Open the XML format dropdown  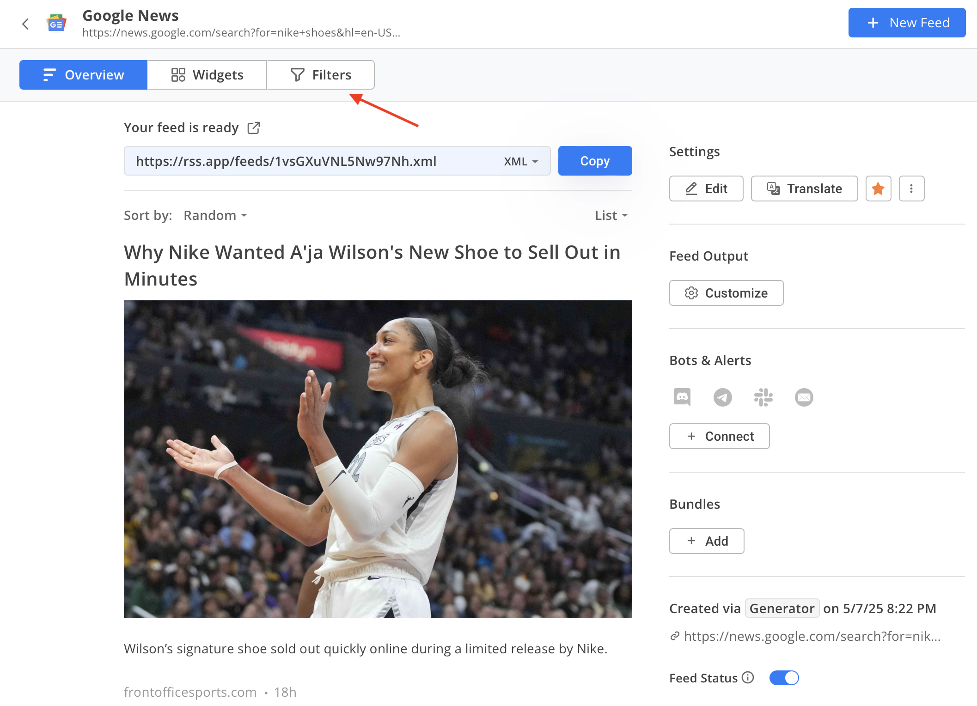tap(521, 161)
